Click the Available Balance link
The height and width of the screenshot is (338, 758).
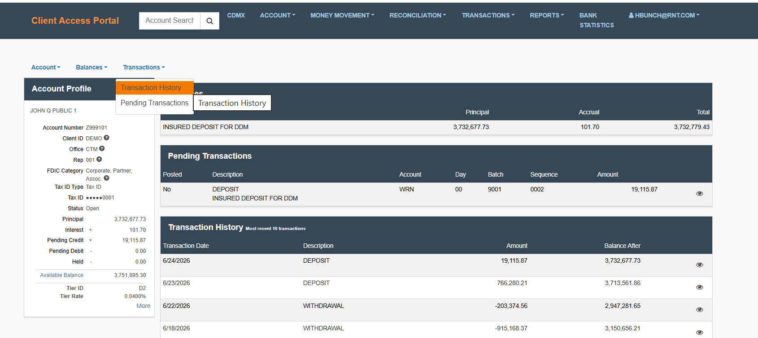(61, 275)
